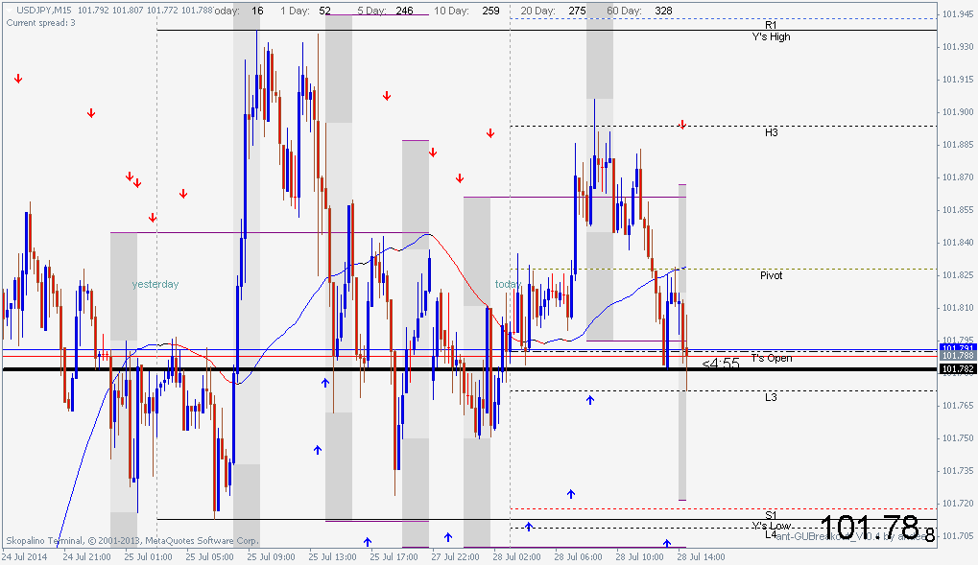Viewport: 978px width, 565px height.
Task: Click the large 101.78 price display
Action: (871, 527)
